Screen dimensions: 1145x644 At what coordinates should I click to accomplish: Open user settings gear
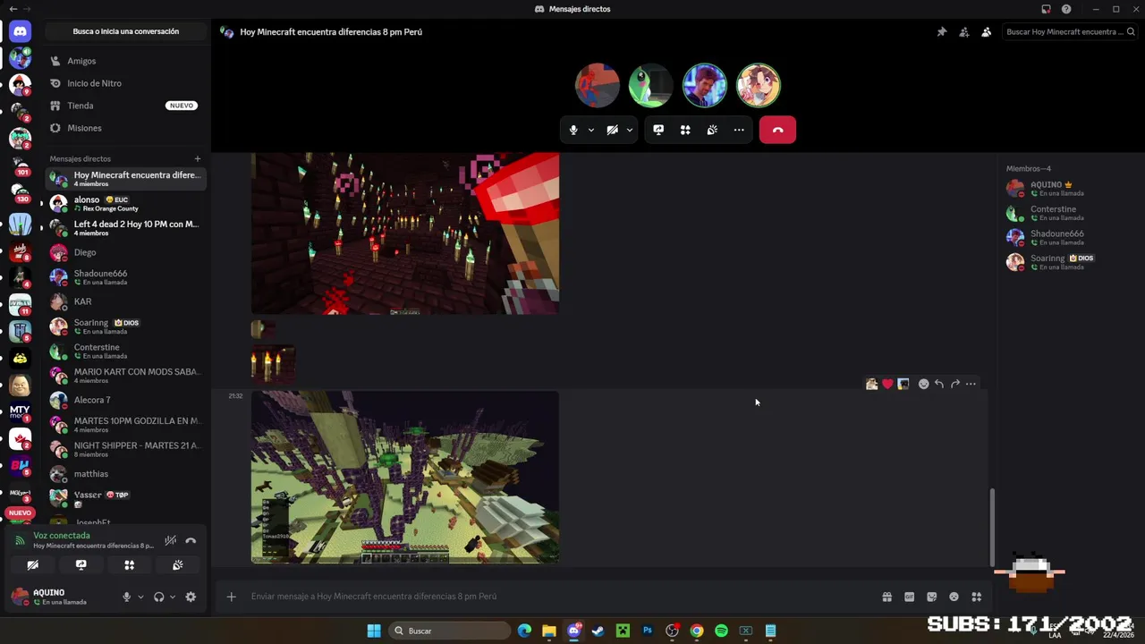point(191,597)
